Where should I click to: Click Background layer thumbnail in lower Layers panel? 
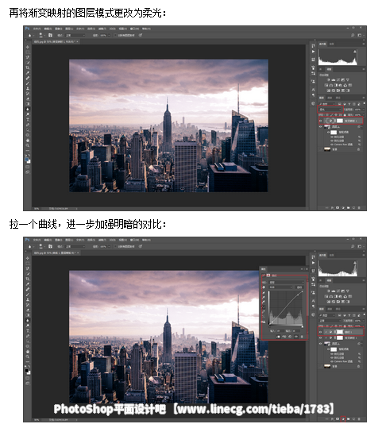point(327,366)
